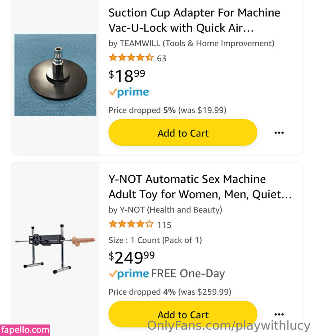Screen dimensions: 314x336
Task: Click the star rating with 115 reviews
Action: [131, 224]
